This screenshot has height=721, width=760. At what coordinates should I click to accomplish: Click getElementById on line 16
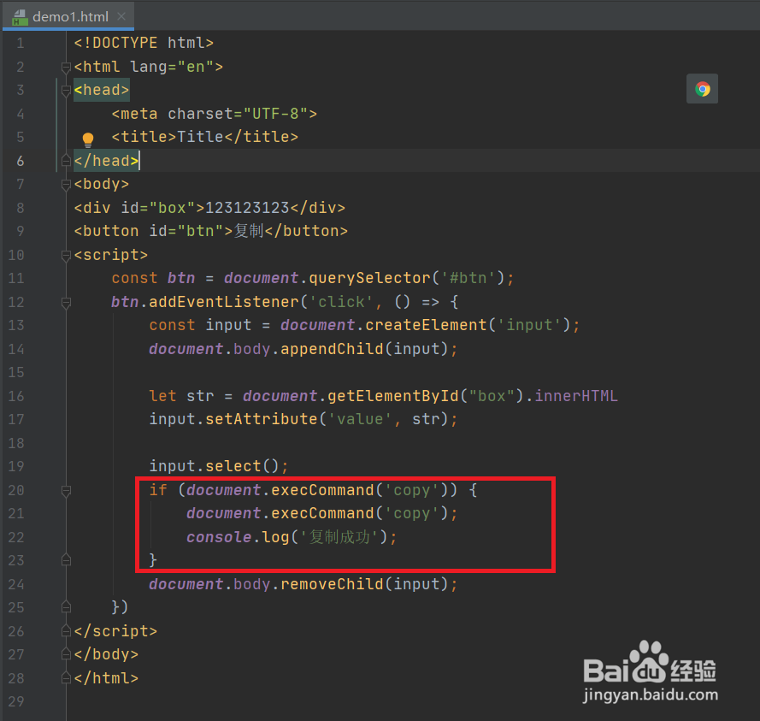coord(393,396)
